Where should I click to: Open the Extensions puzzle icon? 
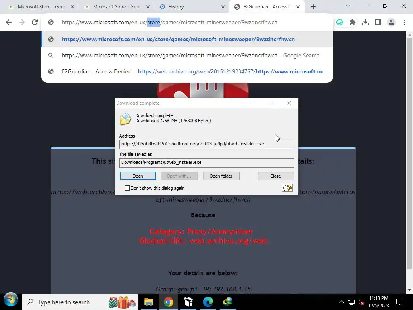coord(353,23)
